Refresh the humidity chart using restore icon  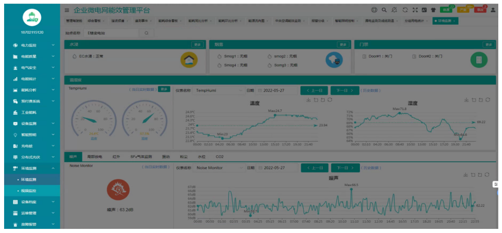tap(488, 100)
